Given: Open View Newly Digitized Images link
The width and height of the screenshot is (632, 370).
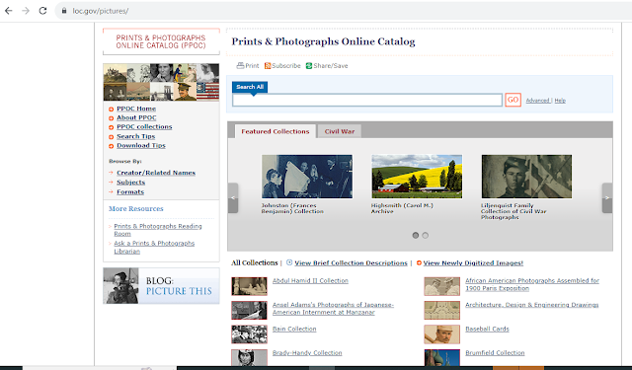Looking at the screenshot, I should [473, 262].
